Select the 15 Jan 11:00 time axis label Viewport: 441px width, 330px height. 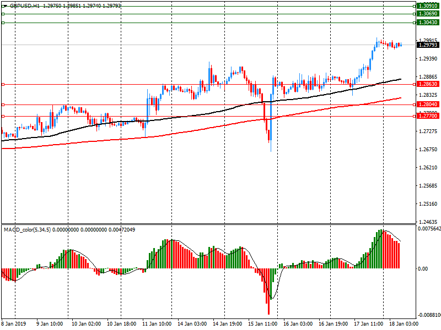pos(262,324)
